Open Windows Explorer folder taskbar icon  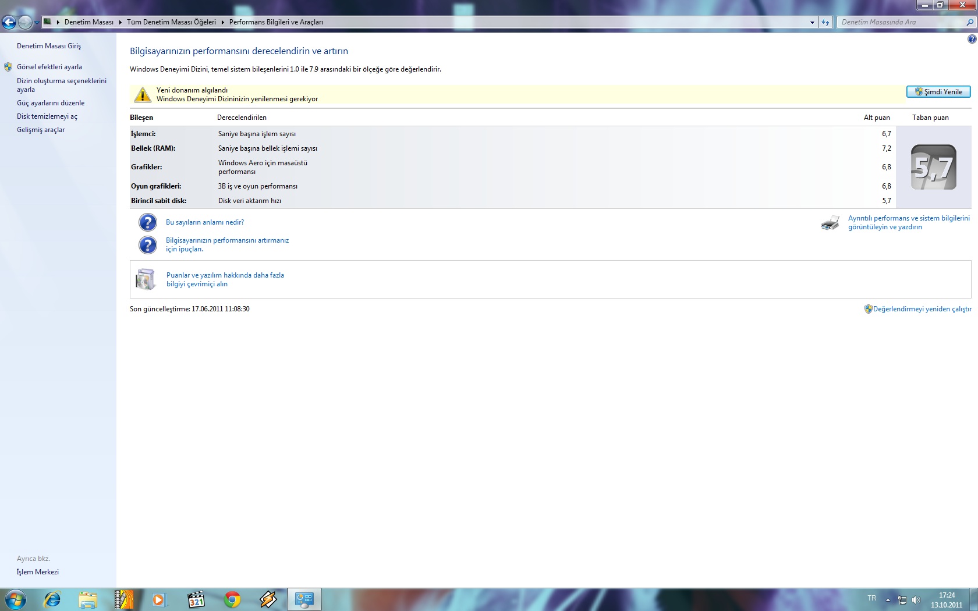point(88,599)
